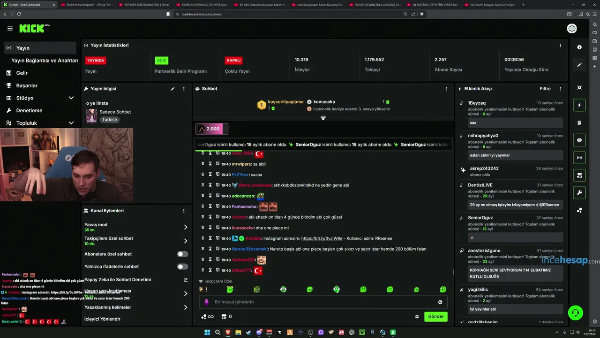The image size is (600, 338).
Task: Click the shop icon below message box
Action: (x=224, y=316)
